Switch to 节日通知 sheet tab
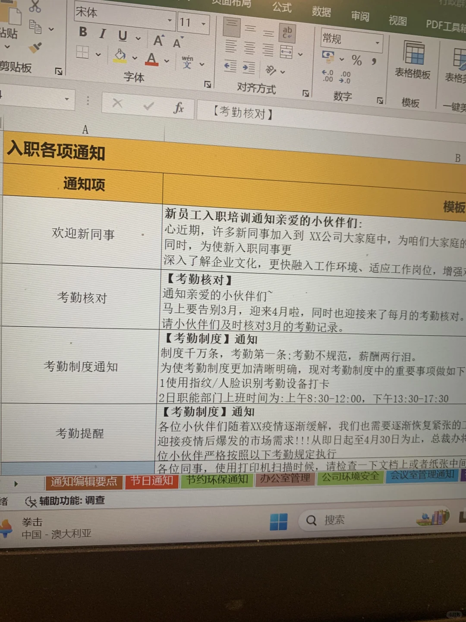The image size is (466, 622). [x=152, y=481]
